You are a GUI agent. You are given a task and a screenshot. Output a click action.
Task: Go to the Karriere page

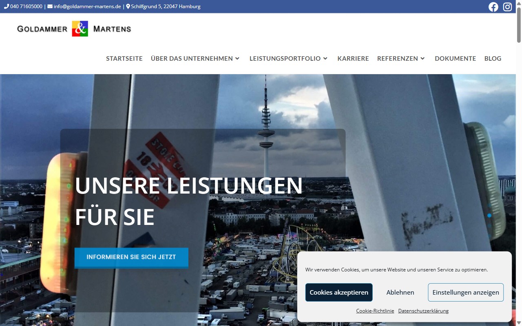(x=353, y=58)
